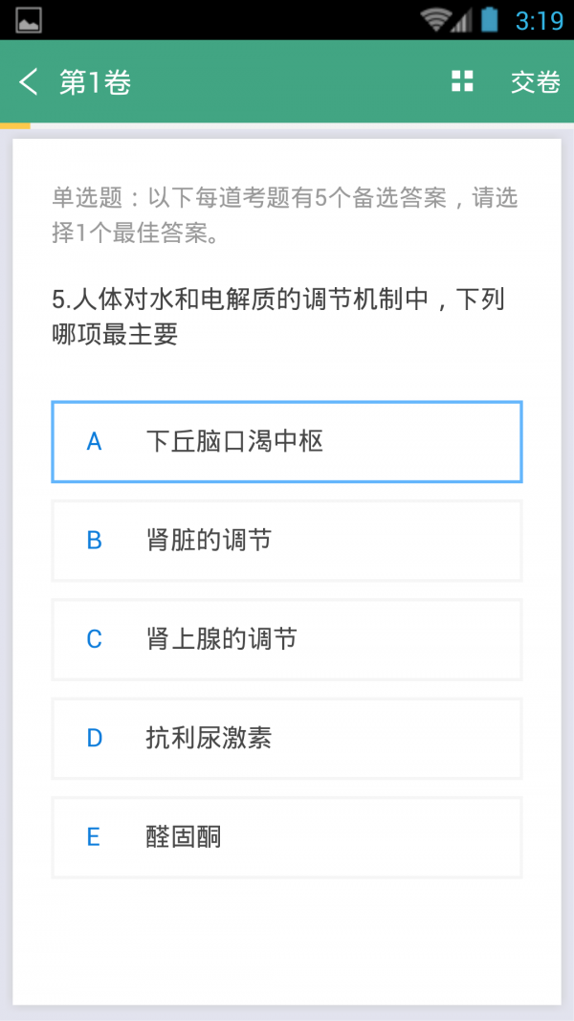The image size is (574, 1021).
Task: Select answer B 肾脏的调节
Action: pyautogui.click(x=286, y=541)
